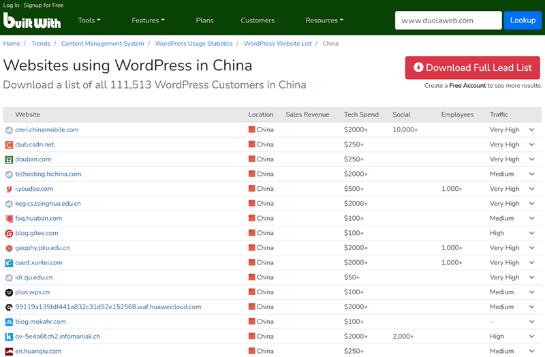545x357 pixels.
Task: Click the Tech Spend column header
Action: point(361,114)
